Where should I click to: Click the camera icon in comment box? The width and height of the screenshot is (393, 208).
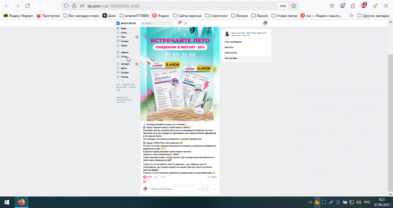[x=203, y=189]
